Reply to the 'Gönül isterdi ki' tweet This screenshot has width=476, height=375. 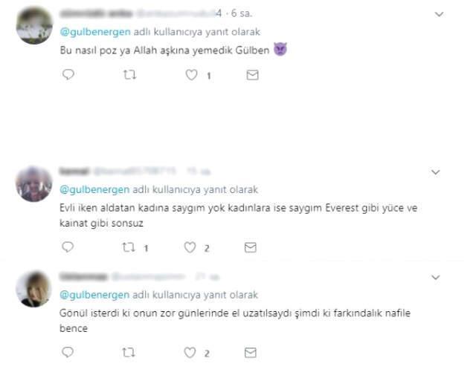(x=68, y=352)
